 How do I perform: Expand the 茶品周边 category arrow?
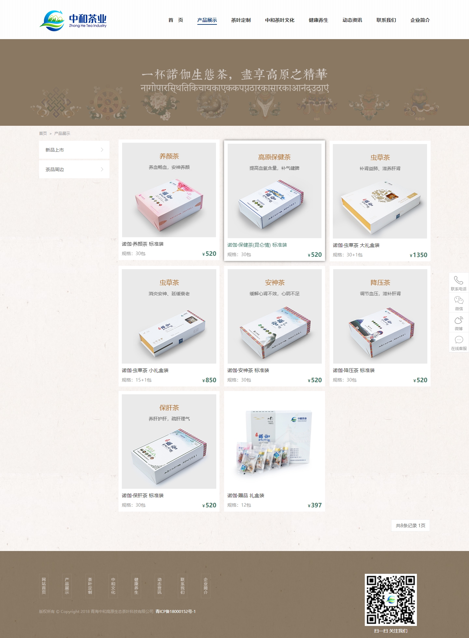pos(102,169)
